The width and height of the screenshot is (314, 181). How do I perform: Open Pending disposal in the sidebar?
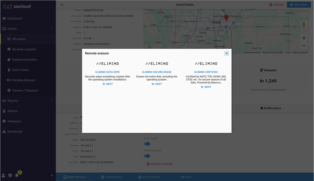(24, 80)
